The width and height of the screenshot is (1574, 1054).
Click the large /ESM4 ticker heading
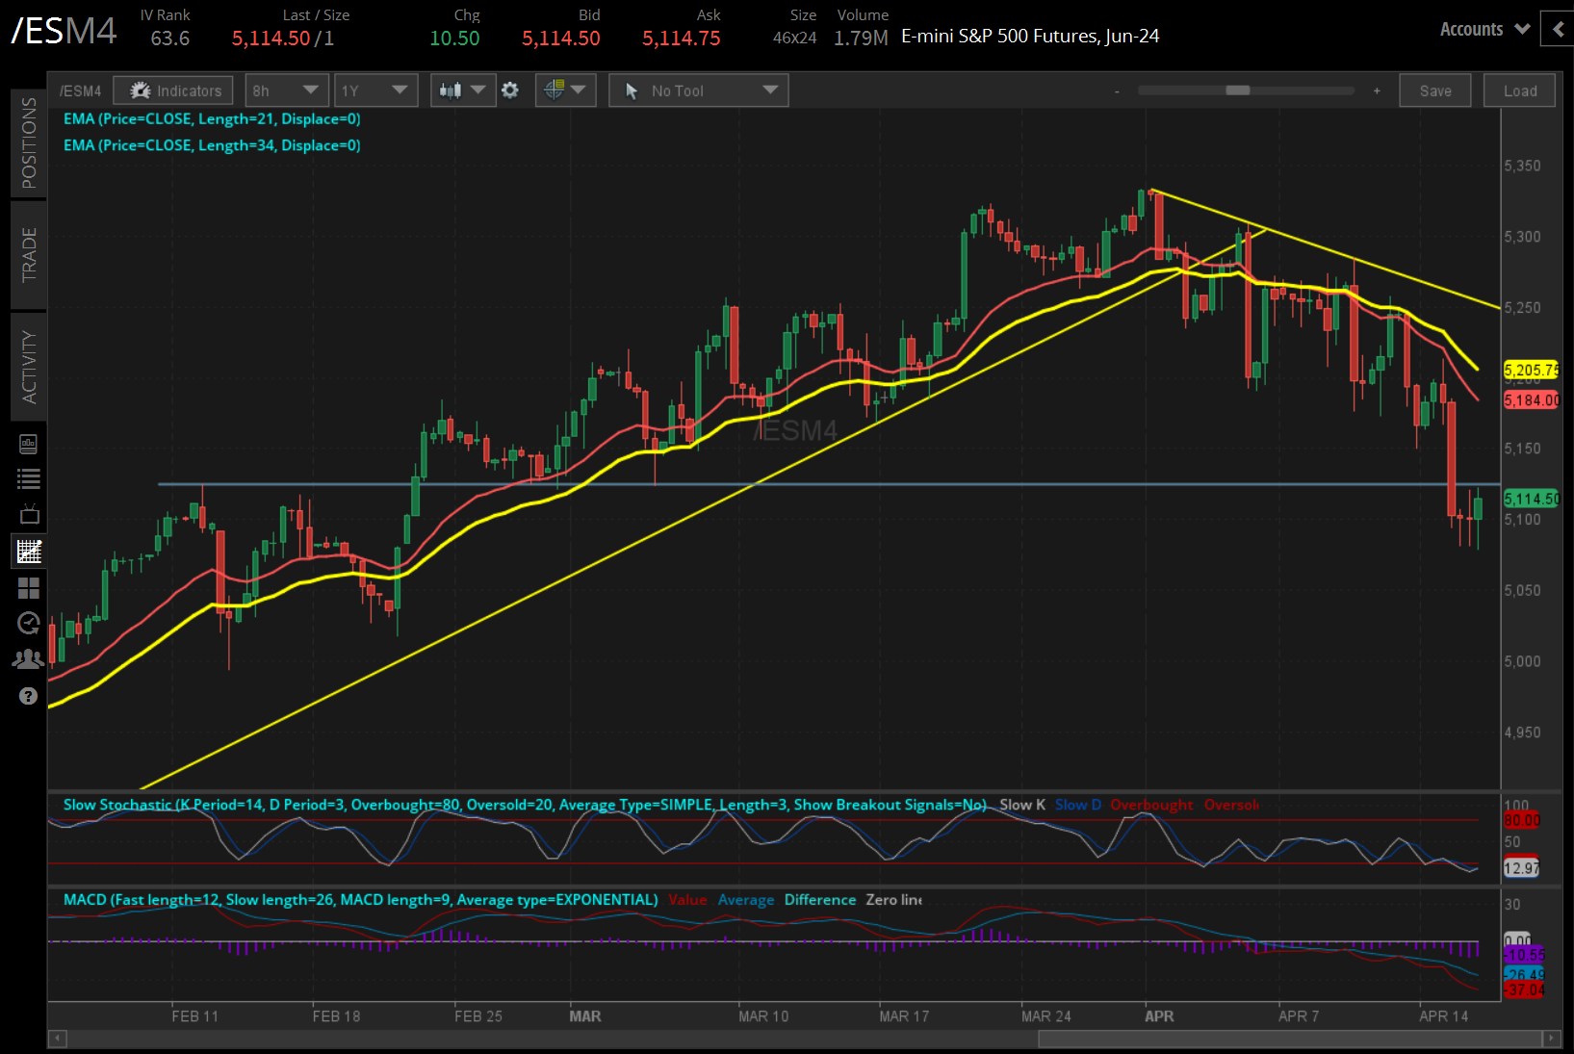pyautogui.click(x=64, y=31)
